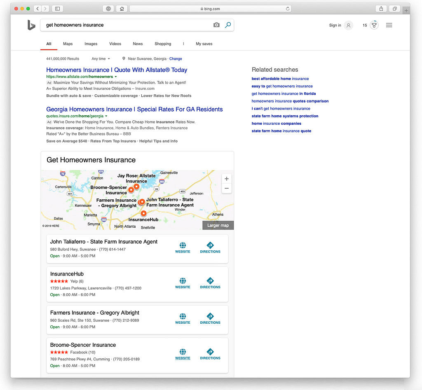Show all tabs overview button
The image size is (422, 390).
(394, 9)
